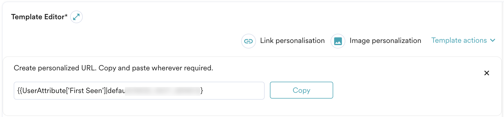Click the Link personalisation chain icon
The width and height of the screenshot is (504, 117).
[248, 41]
